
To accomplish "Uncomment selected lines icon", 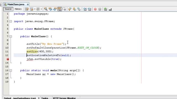I will [110, 9].
